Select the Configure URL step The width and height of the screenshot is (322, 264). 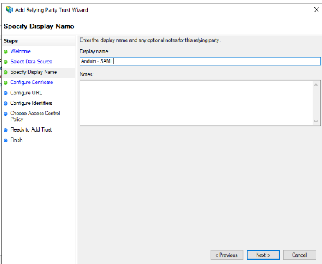pos(26,93)
